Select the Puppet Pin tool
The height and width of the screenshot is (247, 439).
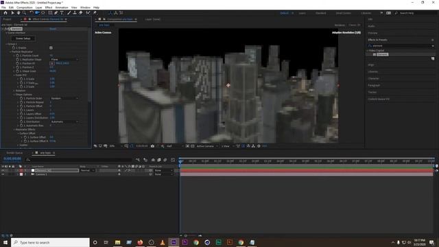(95, 13)
